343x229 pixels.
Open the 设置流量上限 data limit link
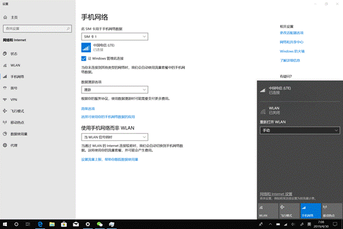[110, 160]
